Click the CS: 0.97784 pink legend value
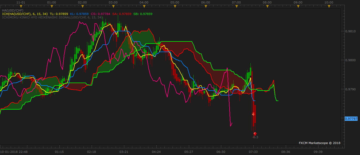 [x=100, y=14]
